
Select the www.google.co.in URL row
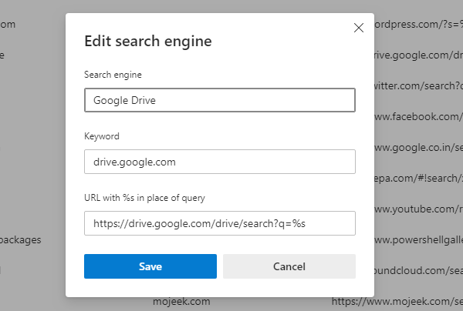click(x=418, y=147)
